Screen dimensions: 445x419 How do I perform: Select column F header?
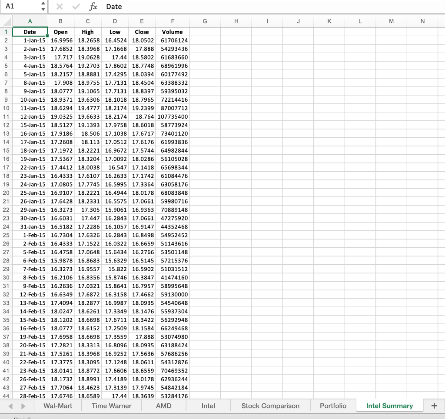[x=173, y=21]
